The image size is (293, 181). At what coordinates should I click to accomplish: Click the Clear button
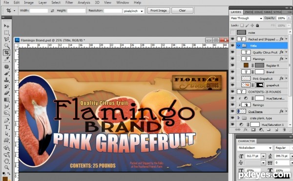tap(182, 10)
